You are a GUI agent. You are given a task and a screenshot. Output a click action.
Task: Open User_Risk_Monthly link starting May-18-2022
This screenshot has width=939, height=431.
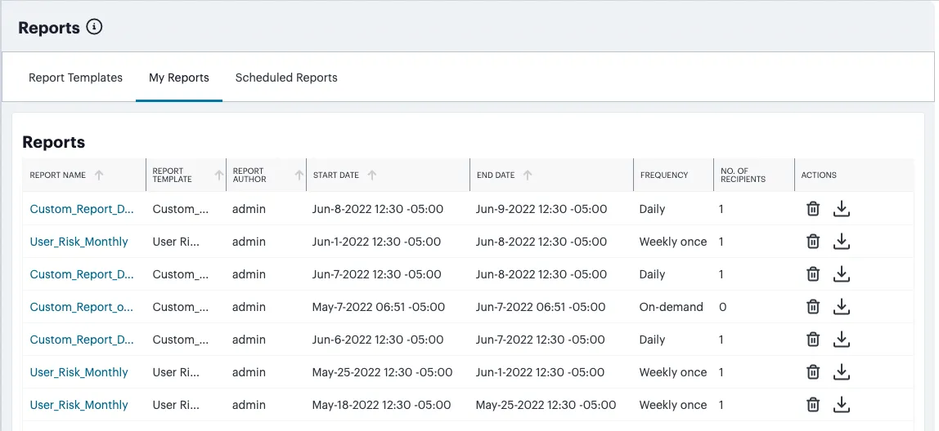79,405
